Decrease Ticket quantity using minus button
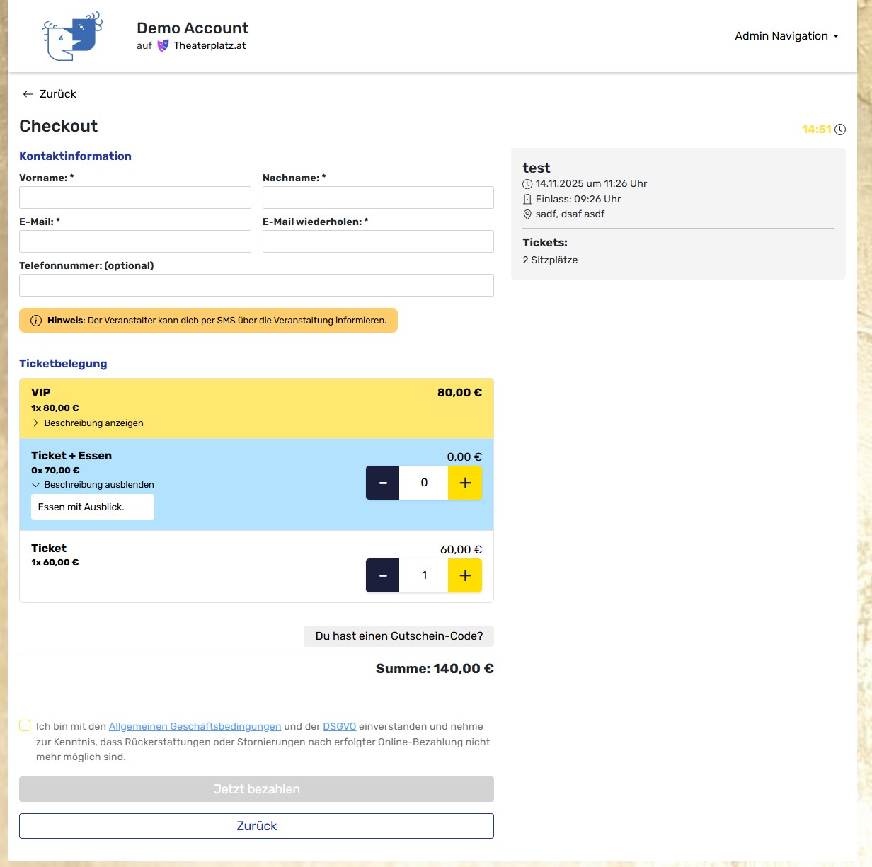872x867 pixels. point(382,575)
